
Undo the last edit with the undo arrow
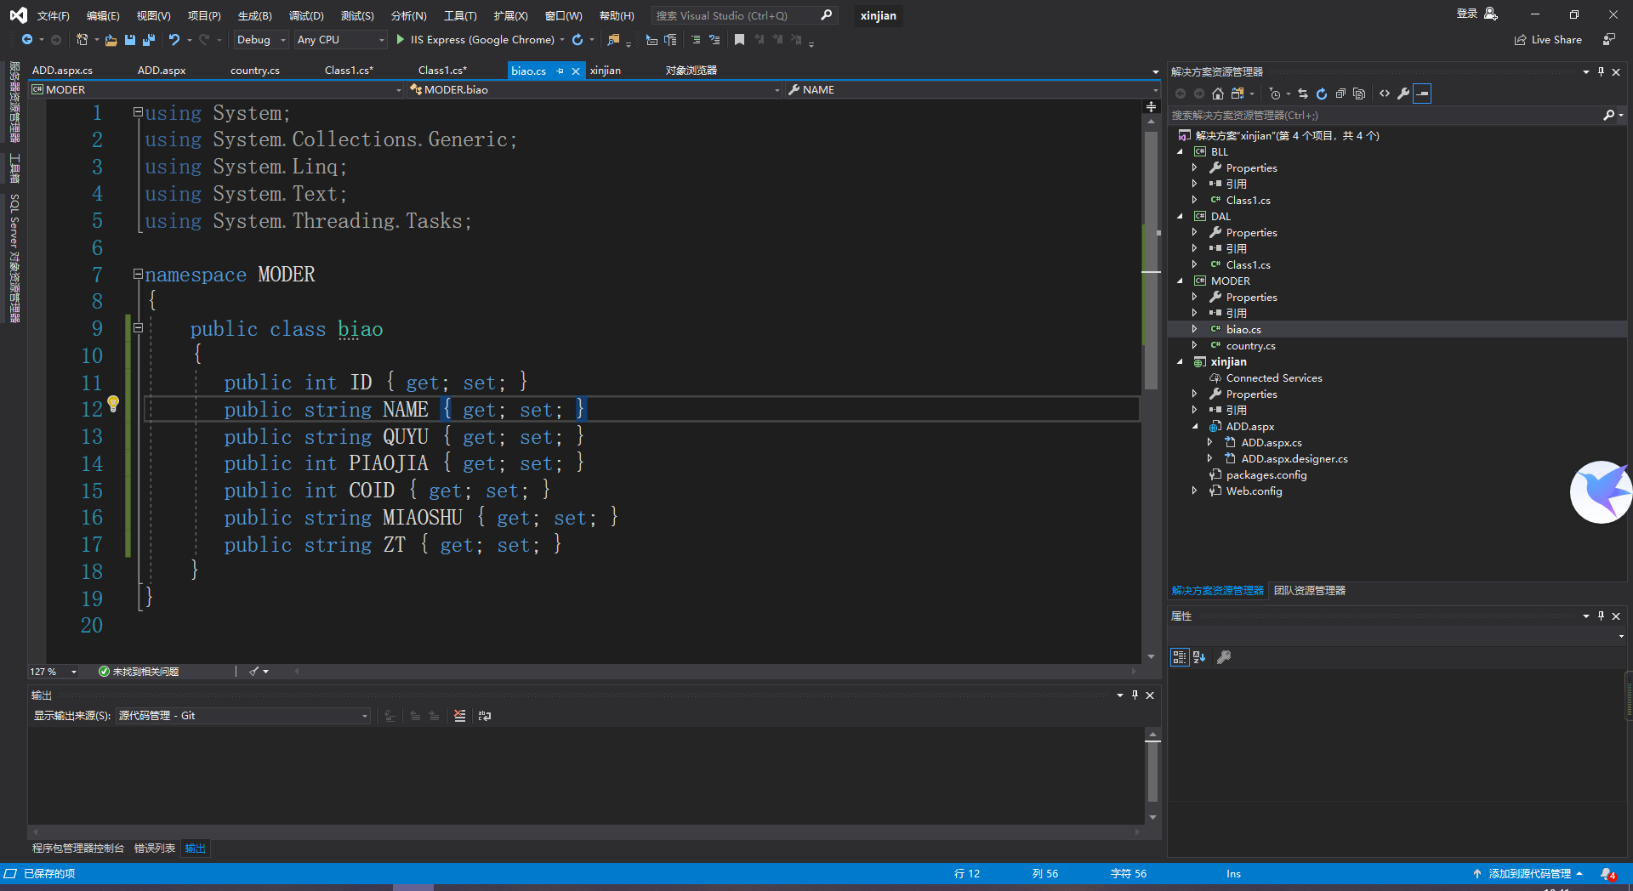[174, 39]
